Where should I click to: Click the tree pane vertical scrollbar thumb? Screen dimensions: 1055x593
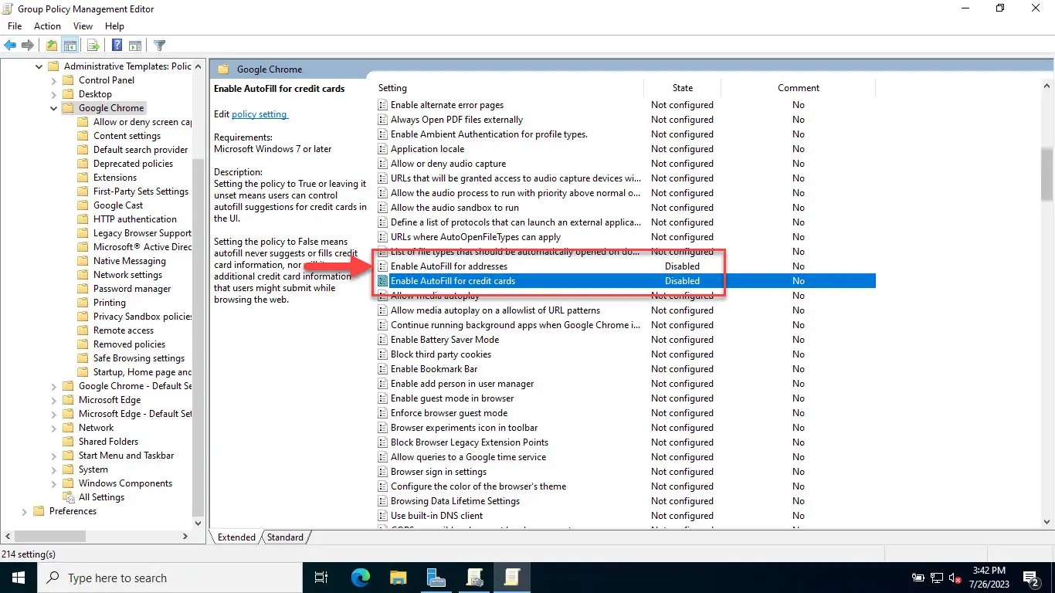click(198, 337)
